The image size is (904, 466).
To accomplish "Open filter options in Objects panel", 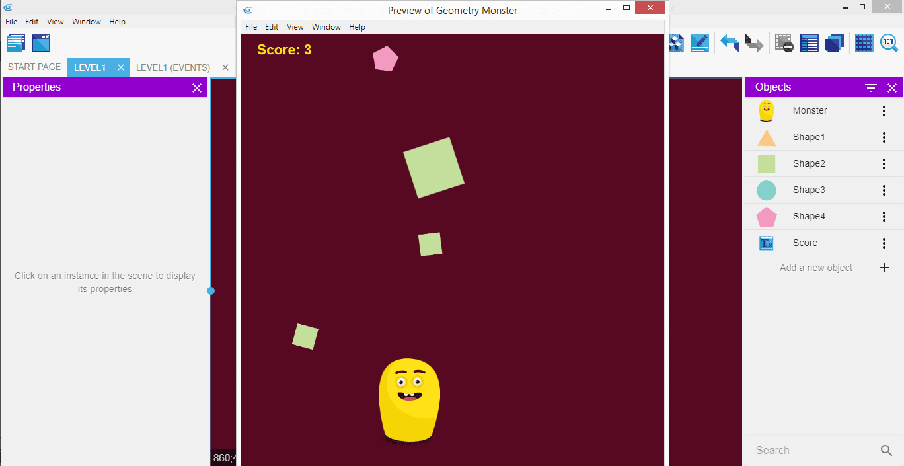I will point(871,87).
